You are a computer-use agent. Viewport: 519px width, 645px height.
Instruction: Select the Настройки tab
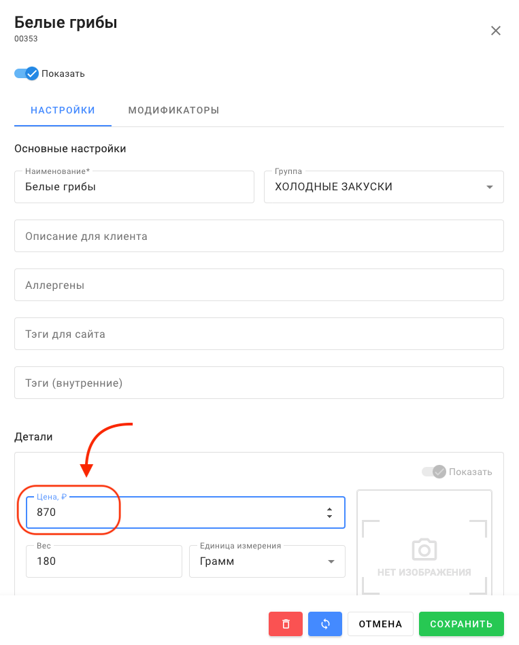point(63,110)
